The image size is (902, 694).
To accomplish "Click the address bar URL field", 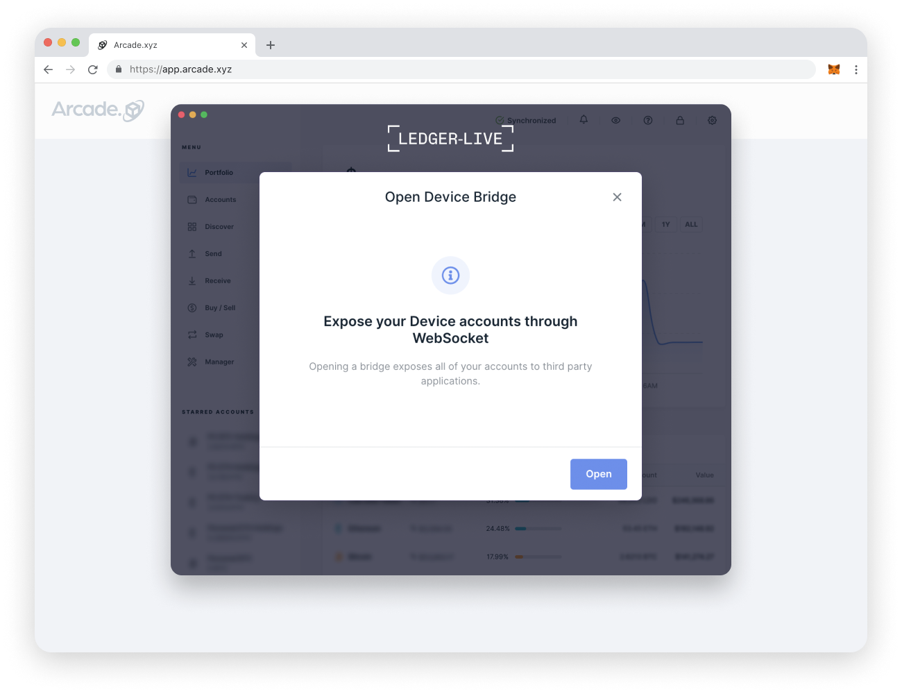I will [461, 69].
